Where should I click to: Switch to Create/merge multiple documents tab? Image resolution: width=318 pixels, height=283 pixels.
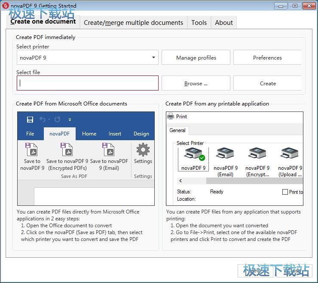(133, 23)
